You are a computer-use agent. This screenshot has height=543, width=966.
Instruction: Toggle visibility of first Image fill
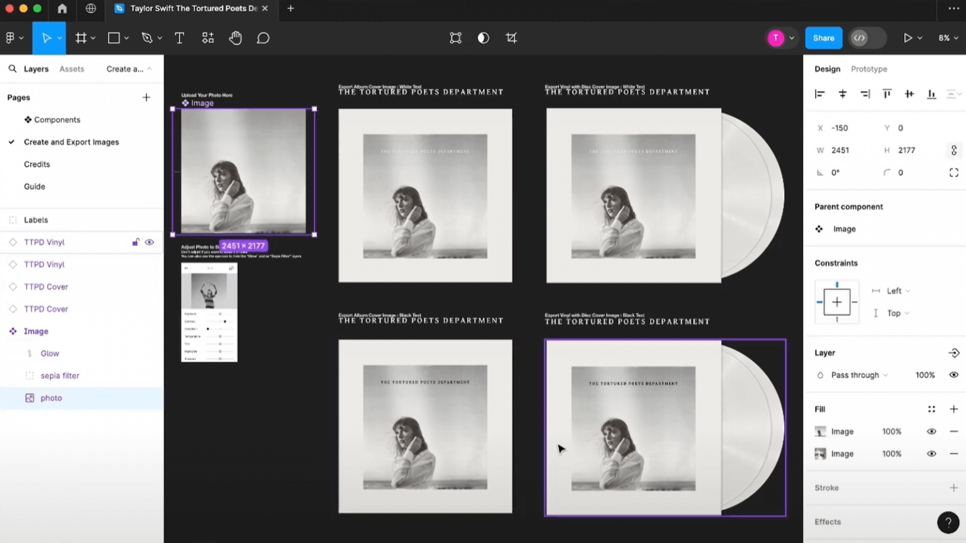coord(931,432)
